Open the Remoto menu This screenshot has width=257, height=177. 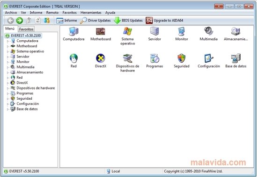click(x=52, y=13)
